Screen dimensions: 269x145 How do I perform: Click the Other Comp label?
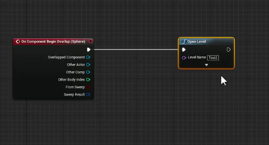pos(76,72)
